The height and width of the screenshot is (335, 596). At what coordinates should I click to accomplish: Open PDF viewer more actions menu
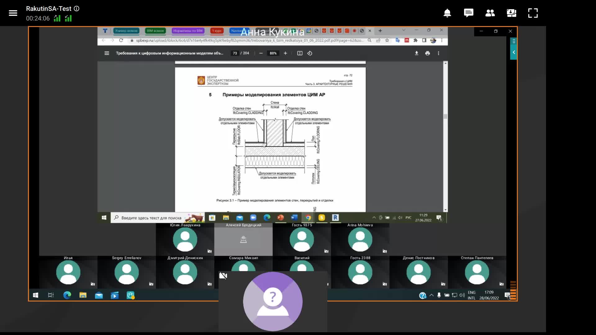(x=438, y=53)
